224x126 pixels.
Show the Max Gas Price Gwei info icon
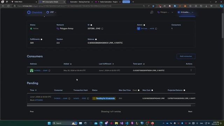[x=139, y=90]
